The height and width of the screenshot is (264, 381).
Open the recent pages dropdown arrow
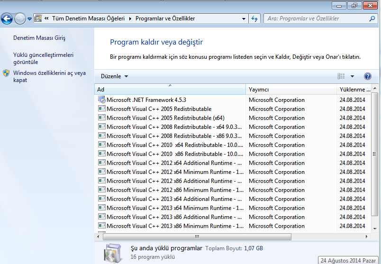click(30, 19)
